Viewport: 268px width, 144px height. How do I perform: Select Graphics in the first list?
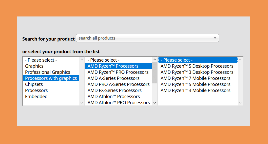(x=51, y=66)
